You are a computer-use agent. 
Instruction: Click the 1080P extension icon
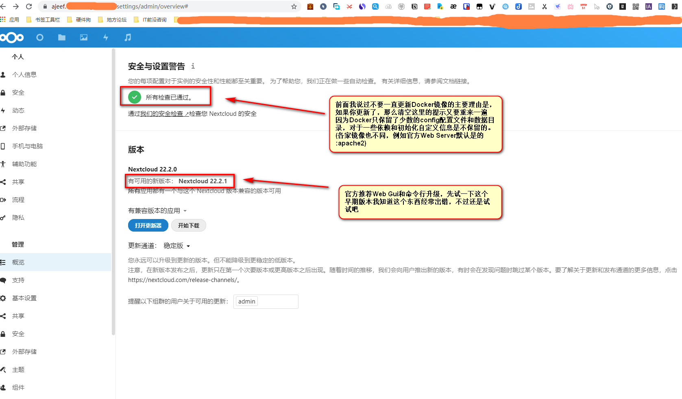[584, 7]
